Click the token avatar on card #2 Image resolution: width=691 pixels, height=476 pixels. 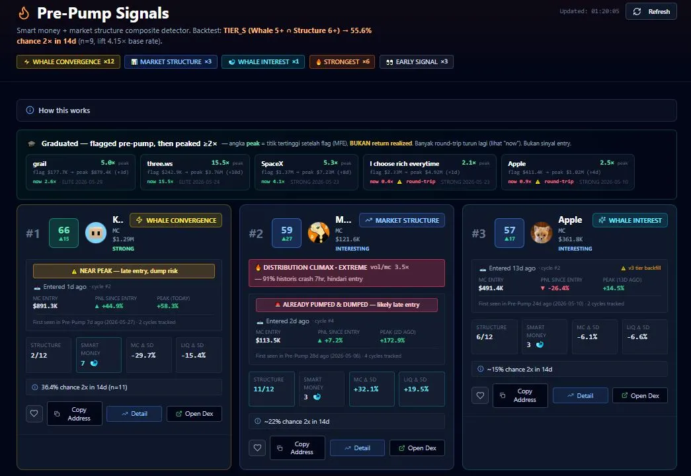pos(319,233)
